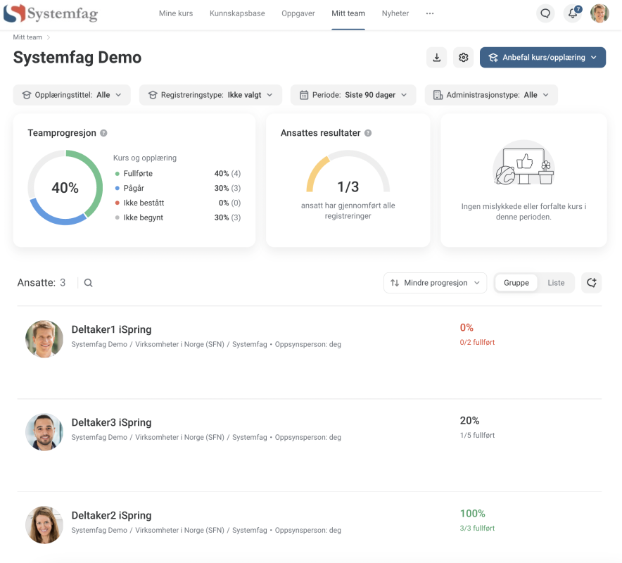Click "Ansatte: 3" count label
Screen dimensions: 622x563
click(42, 283)
